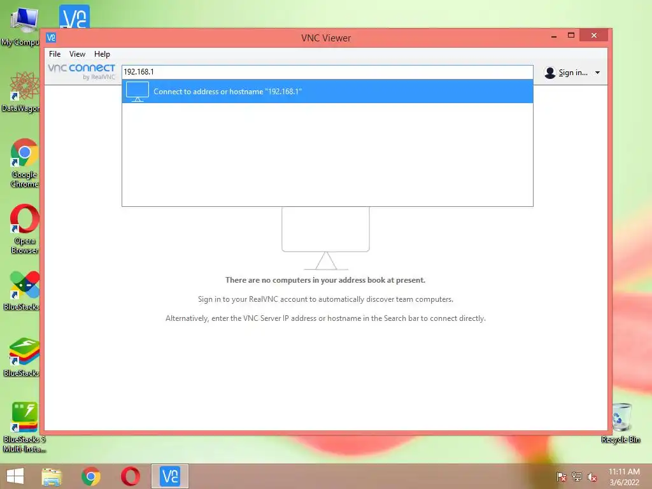The image size is (652, 489).
Task: Open the Help menu
Action: pyautogui.click(x=102, y=54)
